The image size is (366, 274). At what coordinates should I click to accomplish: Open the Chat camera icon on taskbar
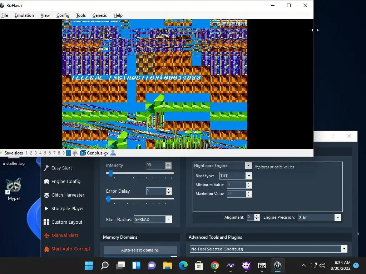[x=152, y=265]
